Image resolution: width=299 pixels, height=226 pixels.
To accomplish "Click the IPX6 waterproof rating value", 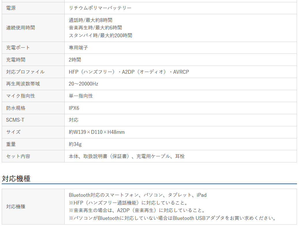I will [x=74, y=108].
